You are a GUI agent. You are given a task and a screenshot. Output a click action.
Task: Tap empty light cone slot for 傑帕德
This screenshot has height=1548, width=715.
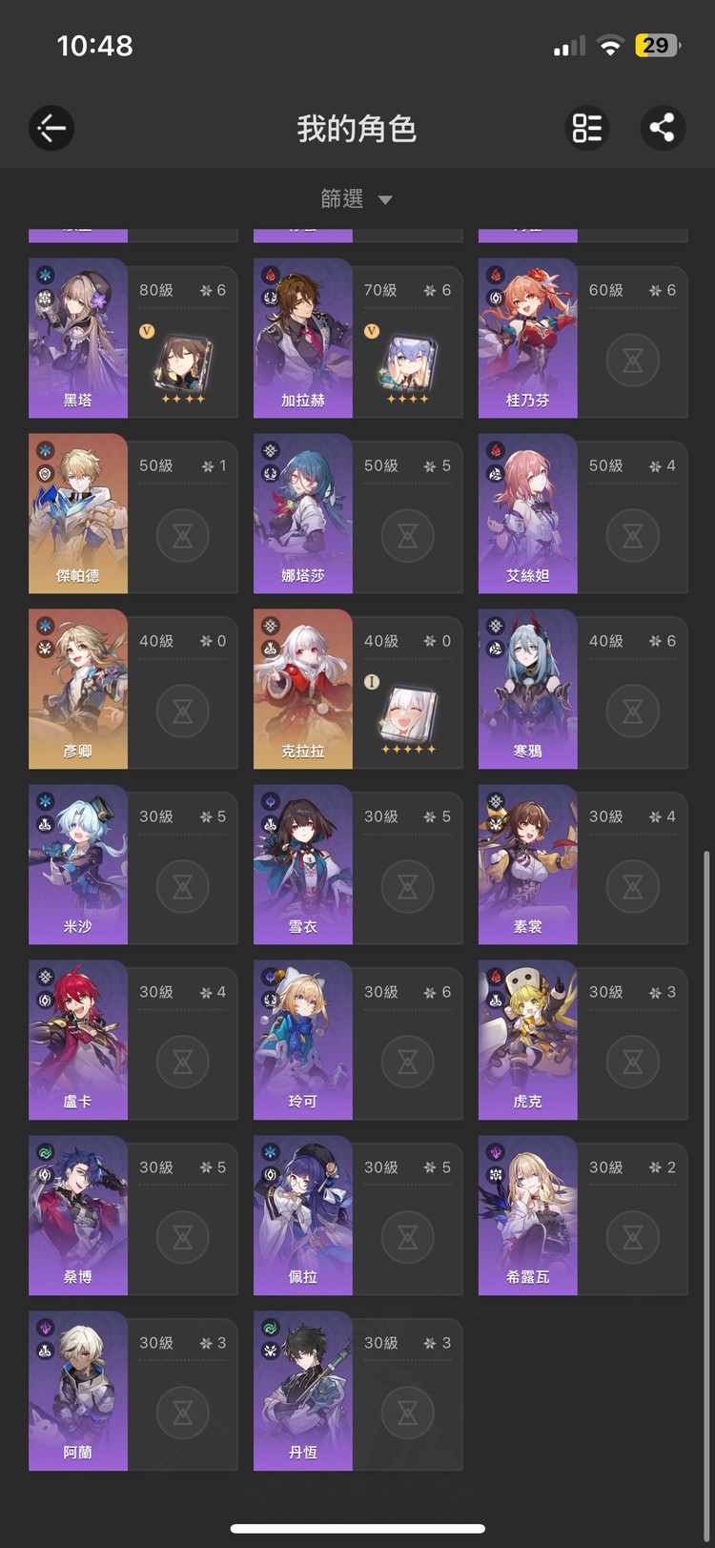tap(183, 536)
